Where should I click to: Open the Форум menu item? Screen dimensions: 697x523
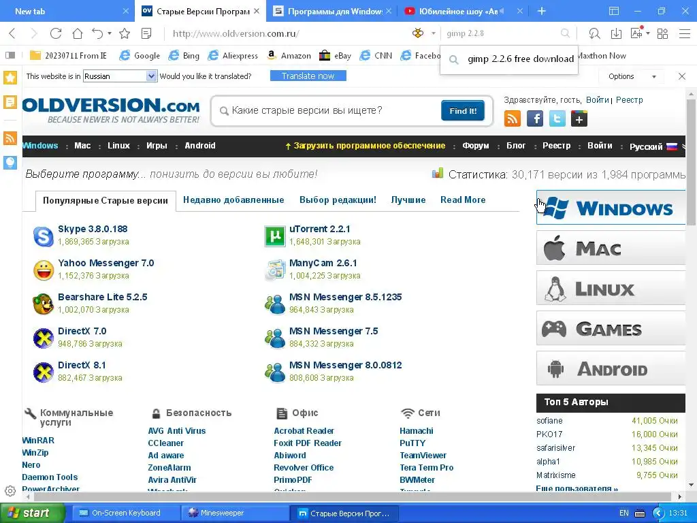[476, 146]
